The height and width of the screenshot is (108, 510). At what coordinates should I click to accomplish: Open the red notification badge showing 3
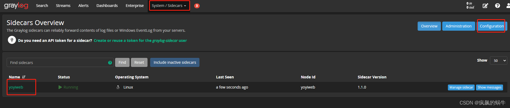coord(197,6)
